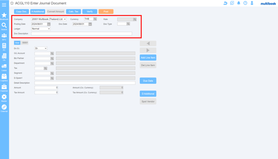Focus the Department code field

42,63
